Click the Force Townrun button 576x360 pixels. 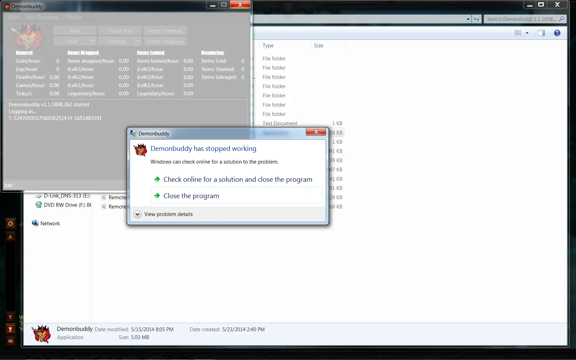coord(165,31)
